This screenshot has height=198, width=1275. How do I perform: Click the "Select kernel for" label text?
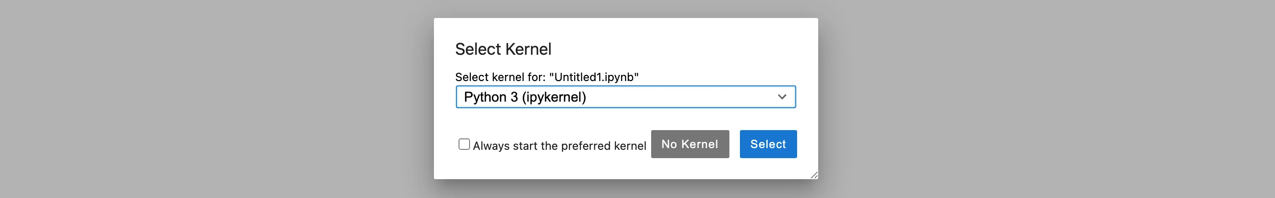[500, 78]
